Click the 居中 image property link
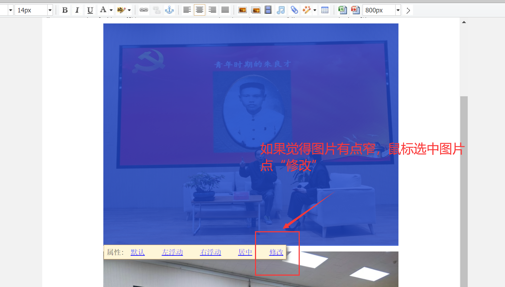Screen dimensions: 505x287 (x=245, y=252)
